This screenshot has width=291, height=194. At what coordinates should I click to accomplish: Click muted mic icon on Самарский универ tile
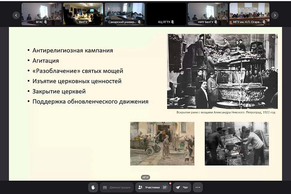click(139, 22)
